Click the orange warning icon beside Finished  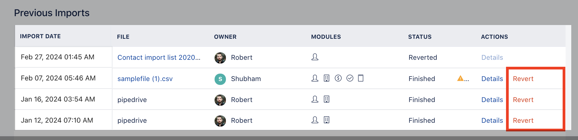coord(460,78)
